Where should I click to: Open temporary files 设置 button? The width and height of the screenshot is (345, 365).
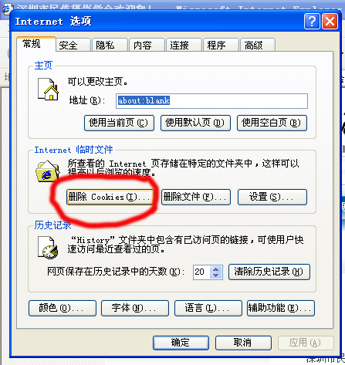[272, 198]
